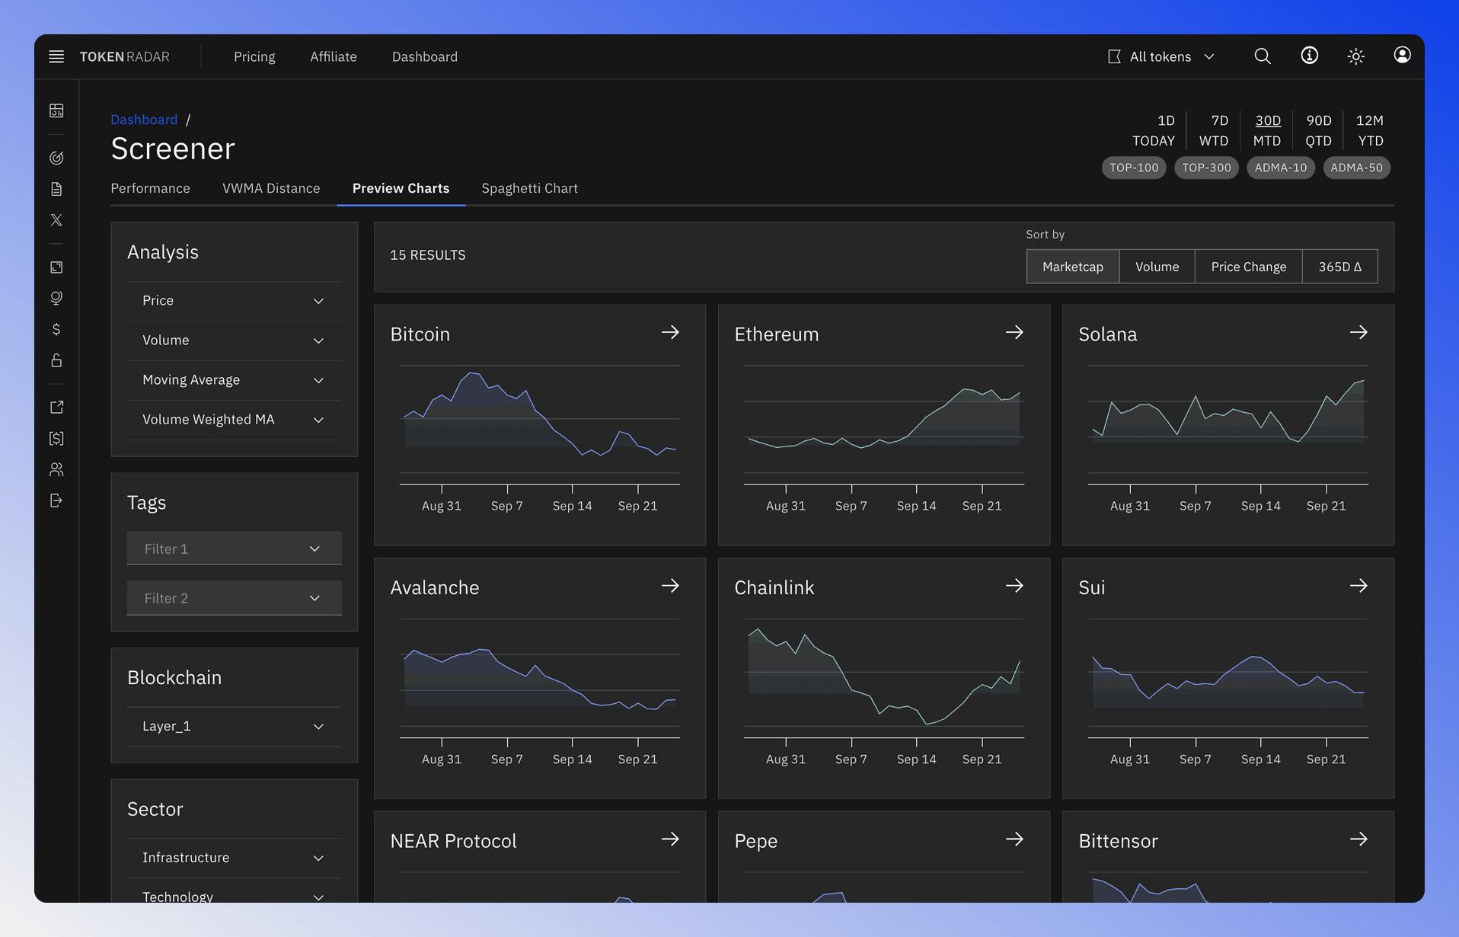Sort results by 365D Δ
This screenshot has height=937, width=1459.
click(1340, 267)
